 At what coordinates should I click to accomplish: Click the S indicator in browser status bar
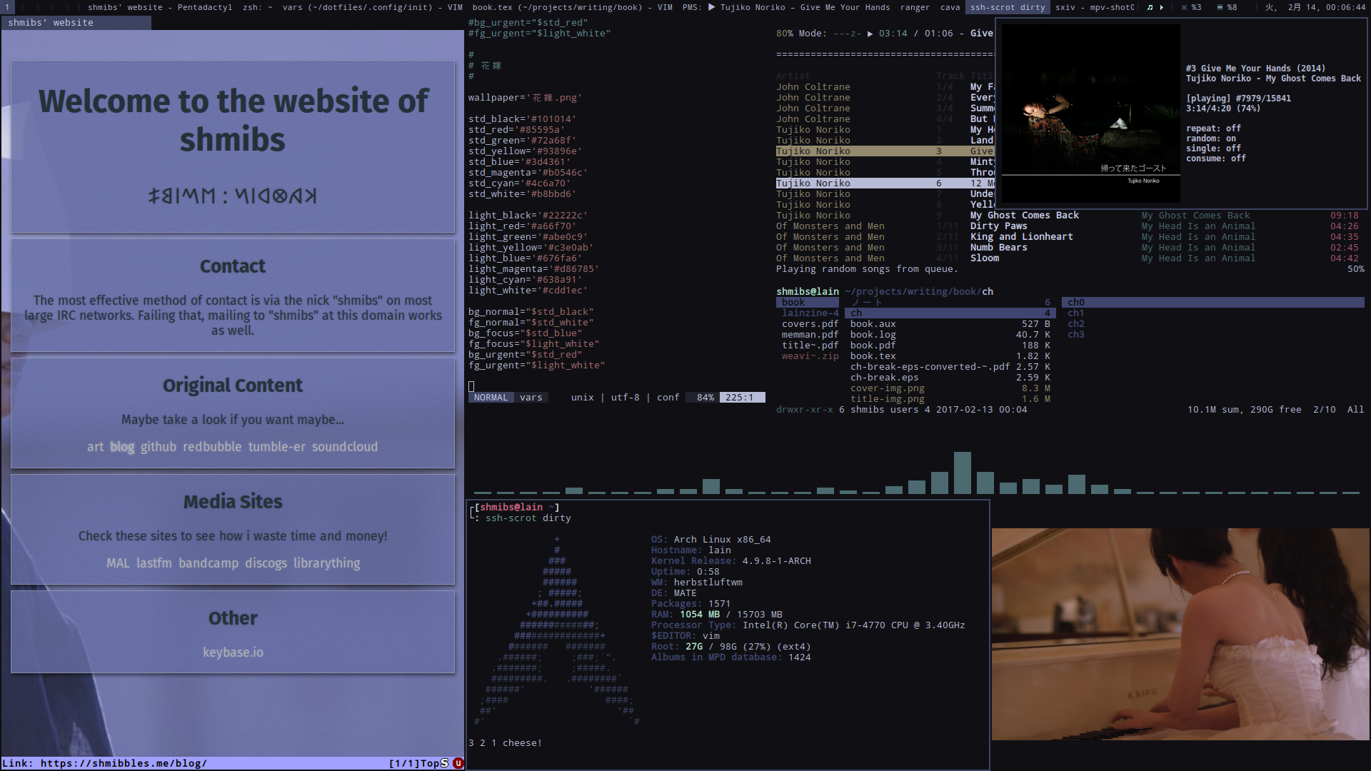pyautogui.click(x=444, y=763)
